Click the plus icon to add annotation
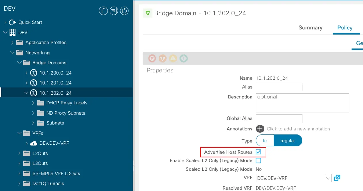Image resolution: width=363 pixels, height=191 pixels. click(260, 129)
